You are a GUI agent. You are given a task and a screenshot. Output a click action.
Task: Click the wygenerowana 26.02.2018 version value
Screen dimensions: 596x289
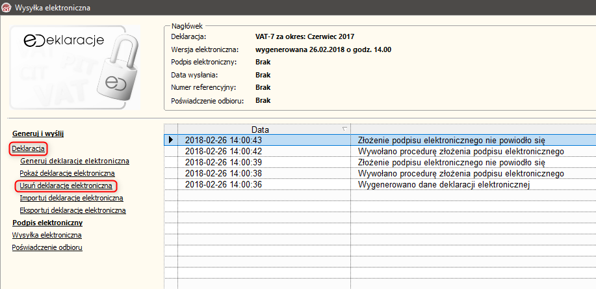[x=324, y=49]
